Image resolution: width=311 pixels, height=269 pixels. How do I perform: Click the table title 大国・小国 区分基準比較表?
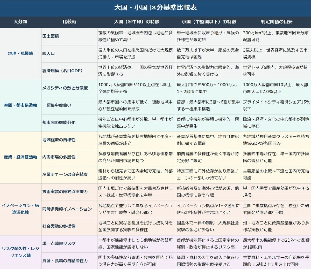click(155, 7)
